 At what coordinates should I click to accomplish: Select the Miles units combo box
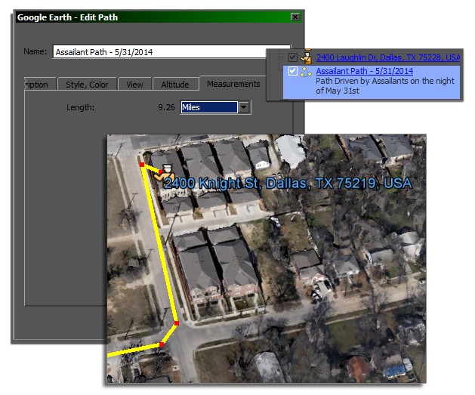point(216,107)
